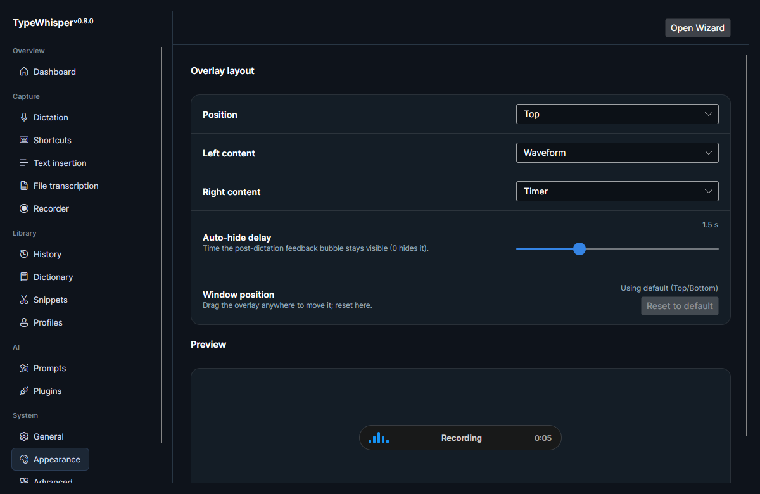Click the File transcription document icon

pos(24,186)
